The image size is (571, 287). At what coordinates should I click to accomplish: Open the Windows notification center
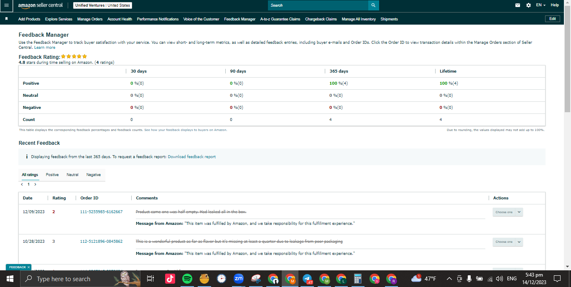tap(557, 279)
